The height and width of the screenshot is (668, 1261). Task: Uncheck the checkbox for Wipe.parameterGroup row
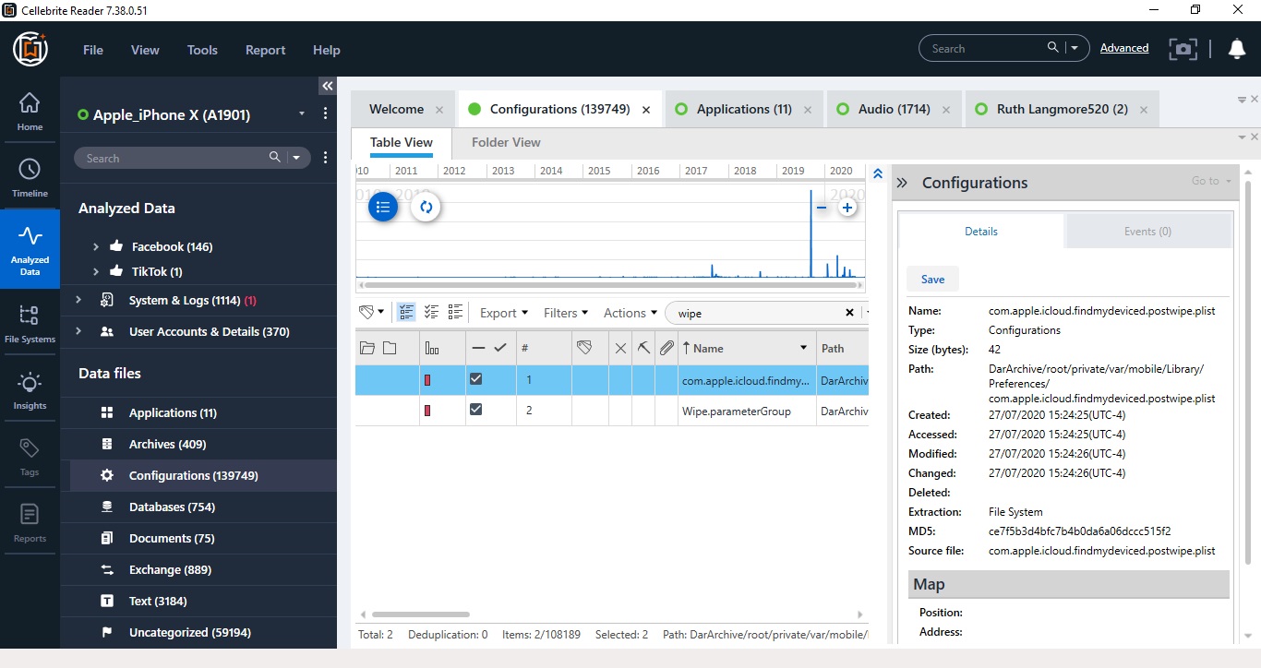point(476,409)
